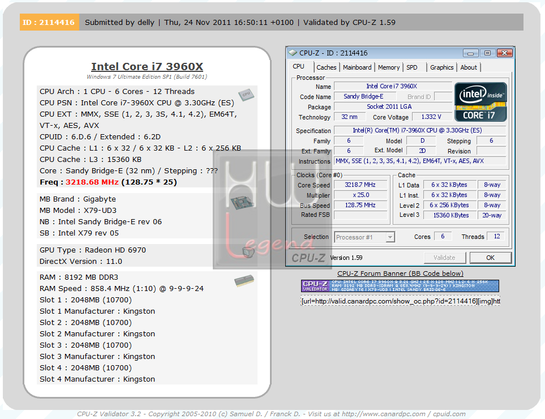Click the Threads value 12
Screen dimensions: 545x419
pyautogui.click(x=497, y=237)
